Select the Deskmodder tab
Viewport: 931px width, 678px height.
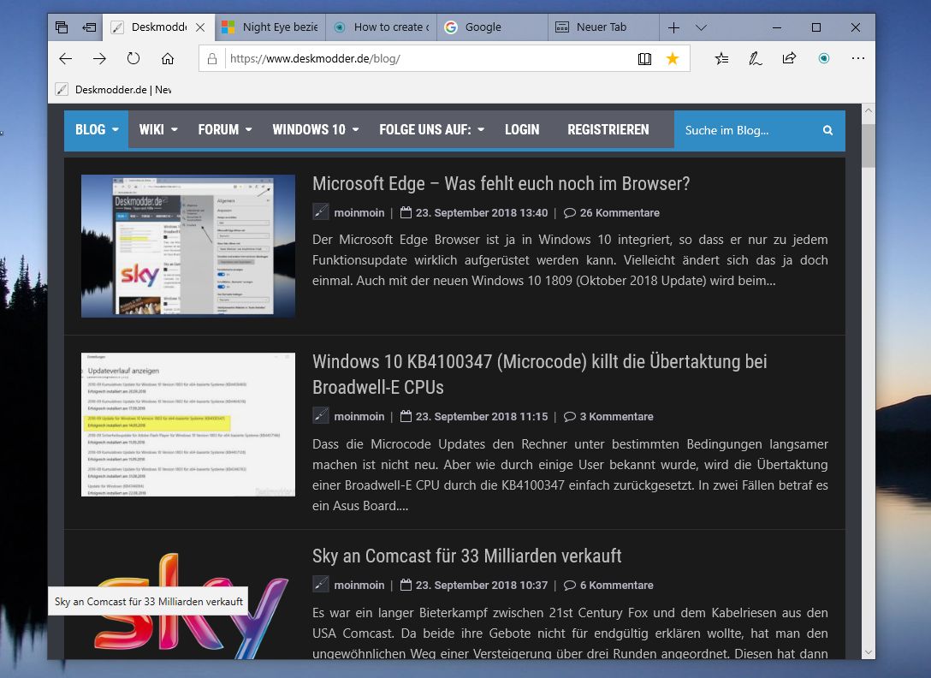158,27
